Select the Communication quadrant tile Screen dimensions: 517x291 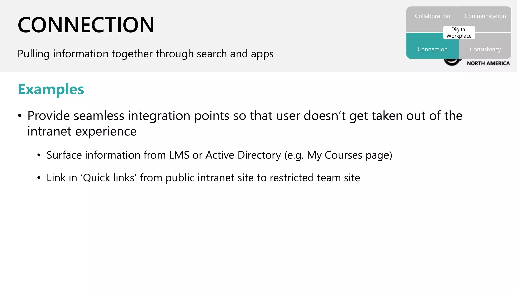click(x=485, y=19)
